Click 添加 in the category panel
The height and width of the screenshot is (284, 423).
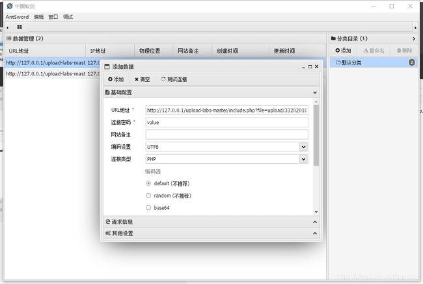(x=343, y=50)
